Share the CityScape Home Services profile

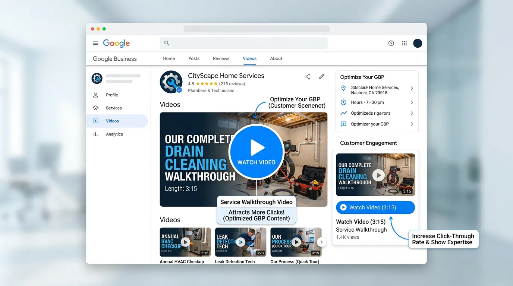[x=307, y=76]
